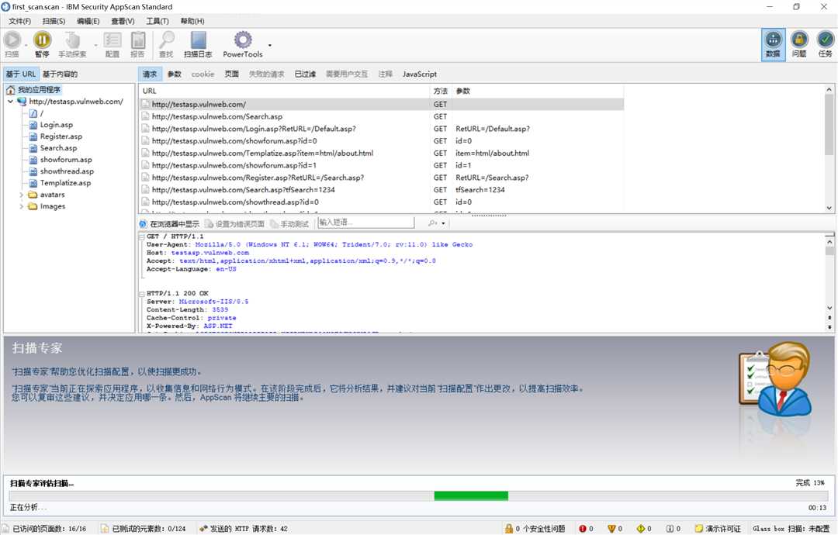This screenshot has width=838, height=535.
Task: Open the JavaScript tab
Action: point(420,74)
